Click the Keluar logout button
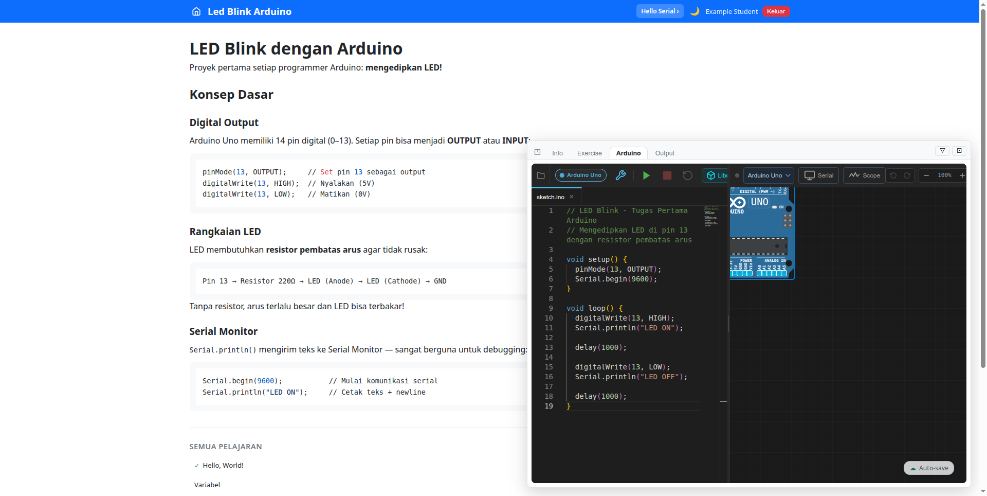 point(775,11)
